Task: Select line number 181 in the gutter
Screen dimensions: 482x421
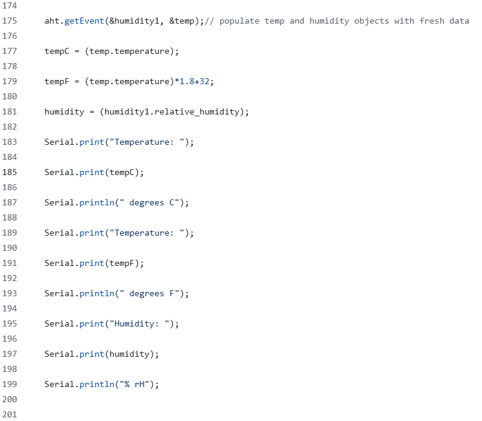Action: pyautogui.click(x=10, y=111)
